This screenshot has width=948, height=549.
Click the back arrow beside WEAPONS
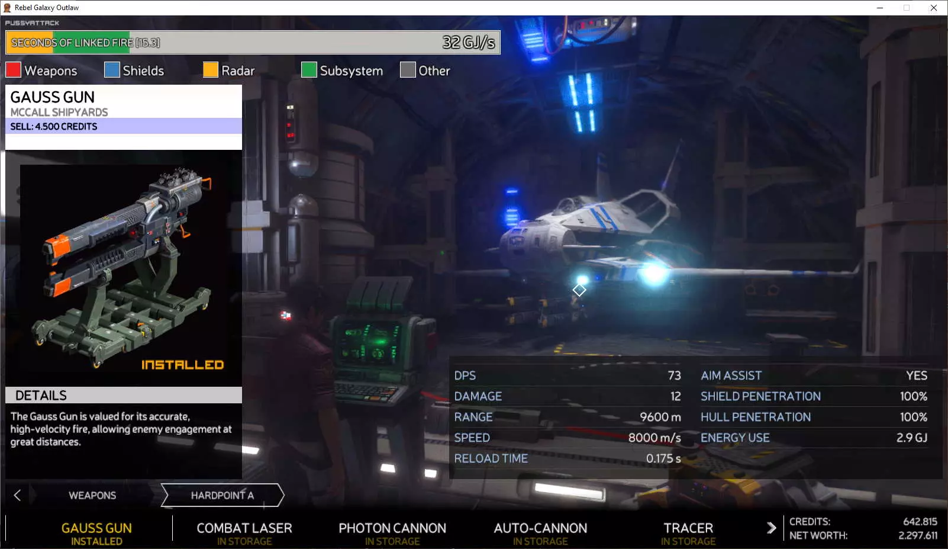click(x=17, y=495)
